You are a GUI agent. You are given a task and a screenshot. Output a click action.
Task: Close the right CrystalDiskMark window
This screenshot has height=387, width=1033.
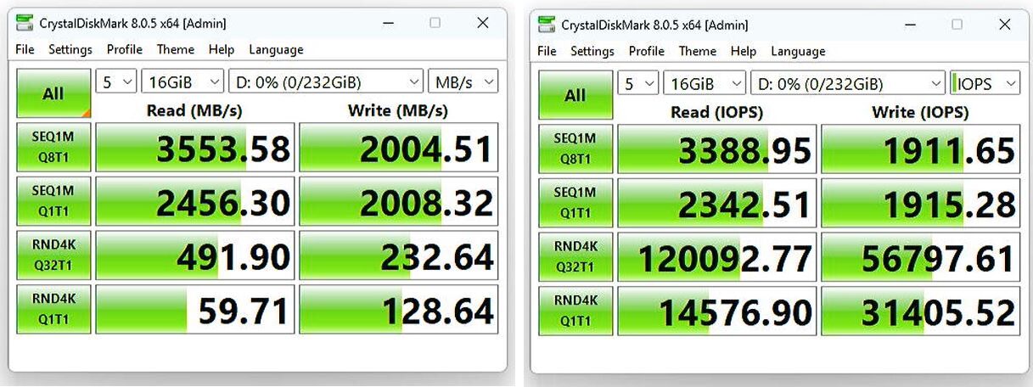click(1004, 25)
